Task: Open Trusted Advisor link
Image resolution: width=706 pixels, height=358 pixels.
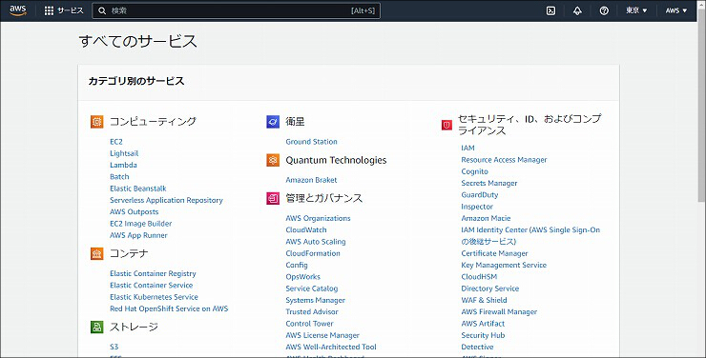Action: click(312, 311)
